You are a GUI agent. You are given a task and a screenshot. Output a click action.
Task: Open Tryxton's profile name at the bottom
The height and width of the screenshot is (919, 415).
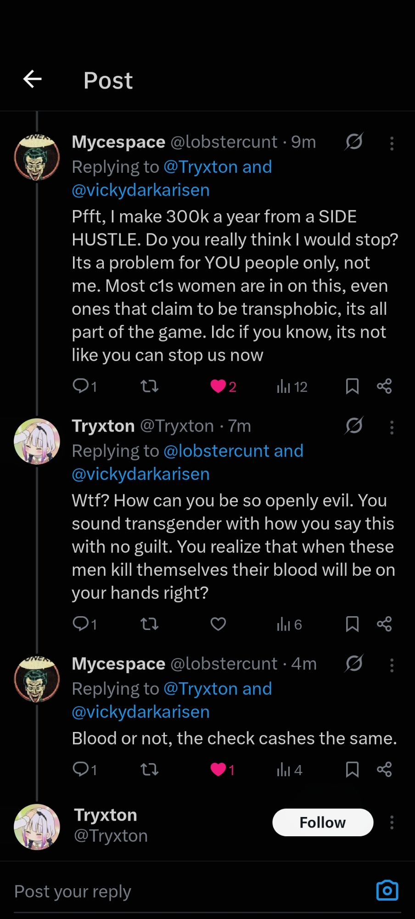106,815
